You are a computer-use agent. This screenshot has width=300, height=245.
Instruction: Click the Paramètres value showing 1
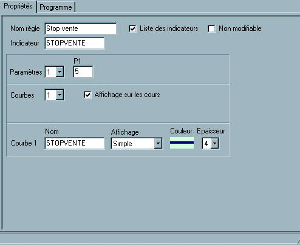point(50,72)
